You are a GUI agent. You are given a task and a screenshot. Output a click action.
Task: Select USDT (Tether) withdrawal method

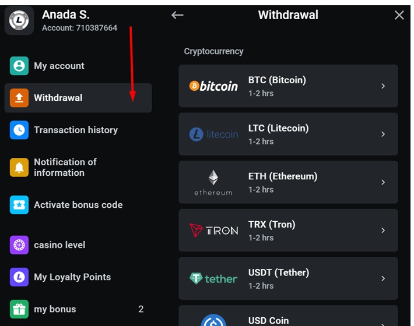tap(288, 278)
